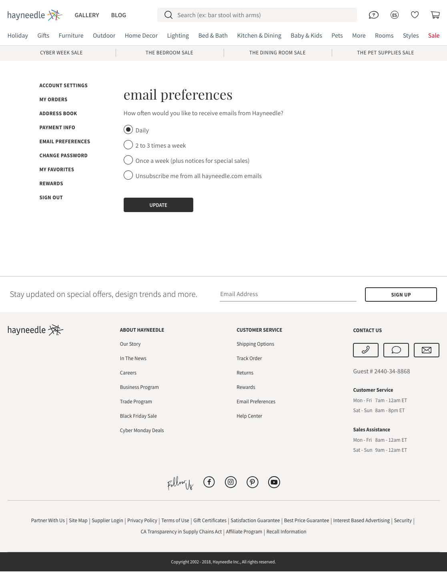Choose the 2 to 3 times a week option

128,145
